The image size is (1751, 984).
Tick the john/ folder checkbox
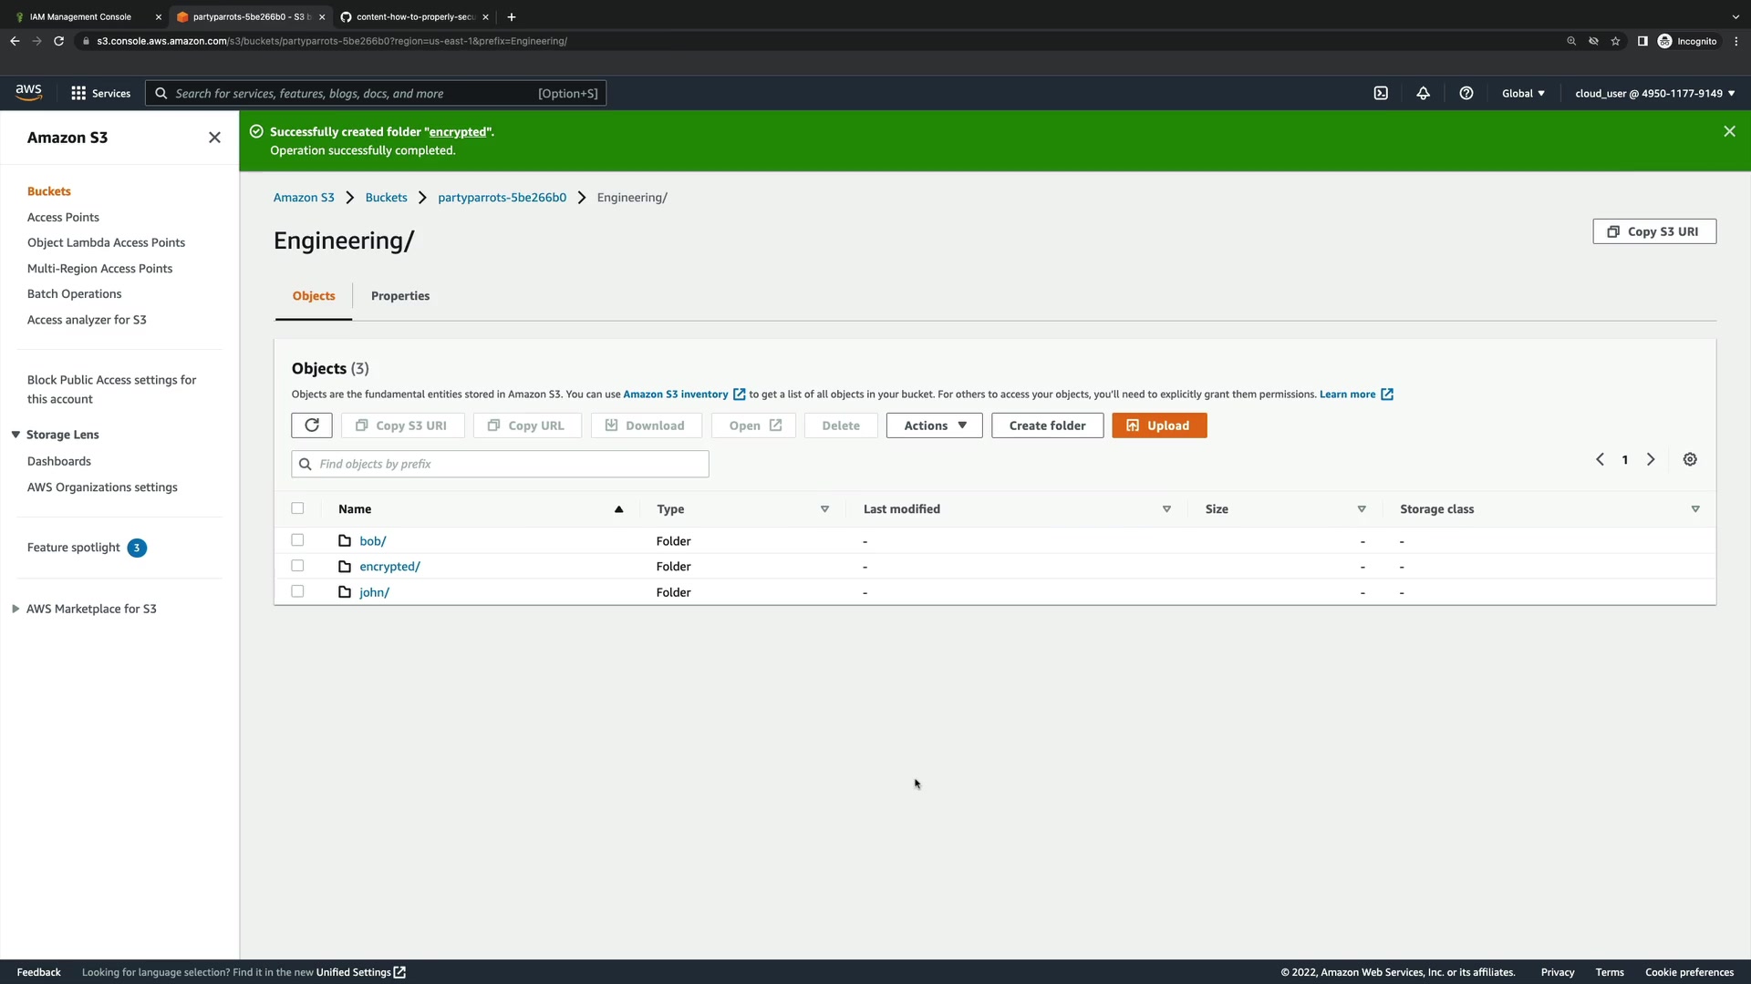[297, 591]
